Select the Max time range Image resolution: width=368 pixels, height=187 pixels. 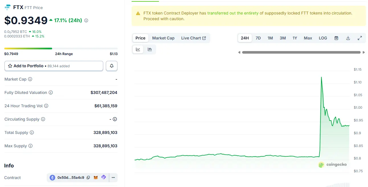pyautogui.click(x=308, y=38)
